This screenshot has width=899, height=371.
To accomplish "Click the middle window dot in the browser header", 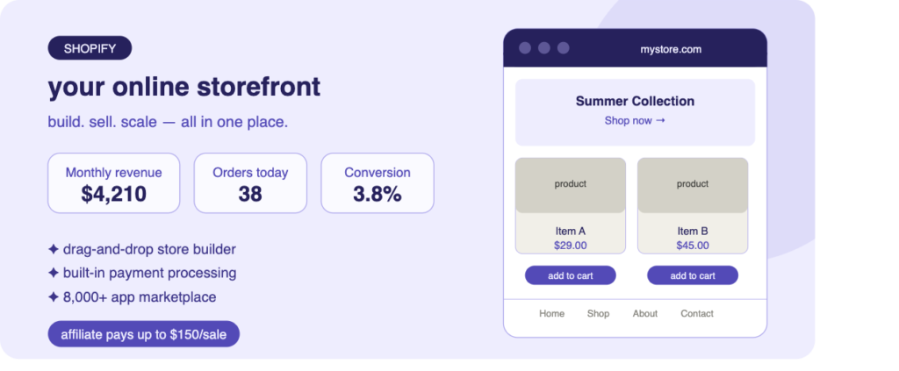I will 544,48.
